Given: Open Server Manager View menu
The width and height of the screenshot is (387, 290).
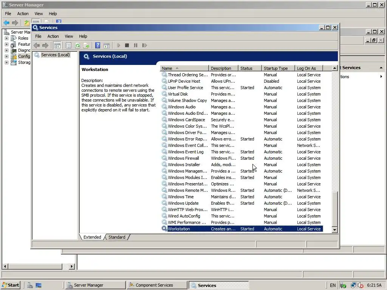Looking at the screenshot, I should [x=39, y=14].
